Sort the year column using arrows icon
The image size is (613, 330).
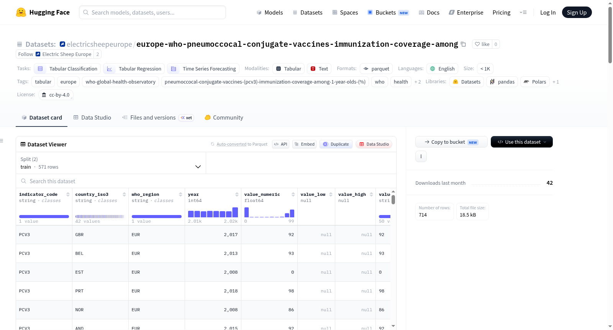237,194
